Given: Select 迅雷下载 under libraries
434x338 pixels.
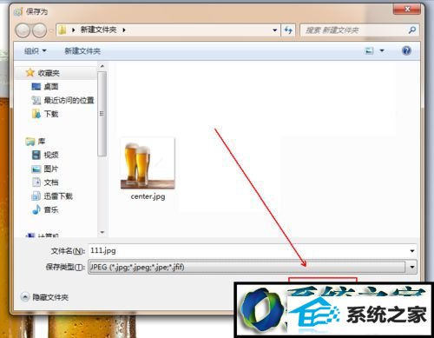Looking at the screenshot, I should [58, 196].
